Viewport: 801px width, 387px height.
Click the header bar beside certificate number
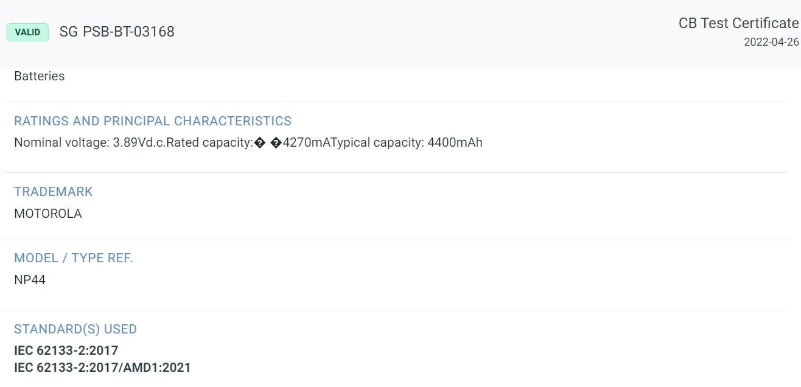[x=426, y=32]
